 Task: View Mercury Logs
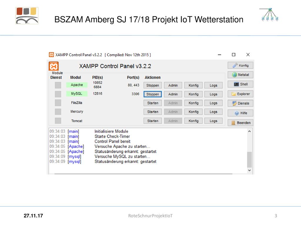pyautogui.click(x=213, y=112)
